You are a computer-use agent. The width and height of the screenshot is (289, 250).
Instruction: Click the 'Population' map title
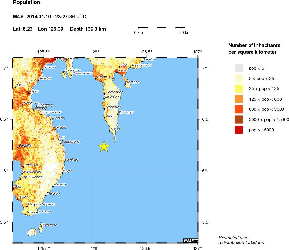tap(26, 3)
